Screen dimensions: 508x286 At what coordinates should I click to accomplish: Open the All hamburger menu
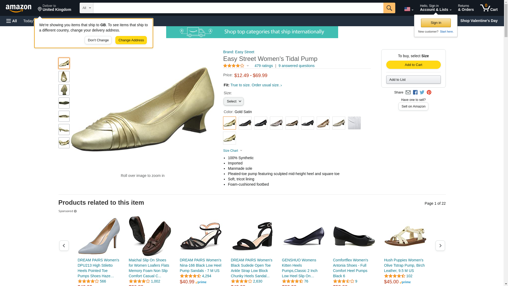[12, 21]
